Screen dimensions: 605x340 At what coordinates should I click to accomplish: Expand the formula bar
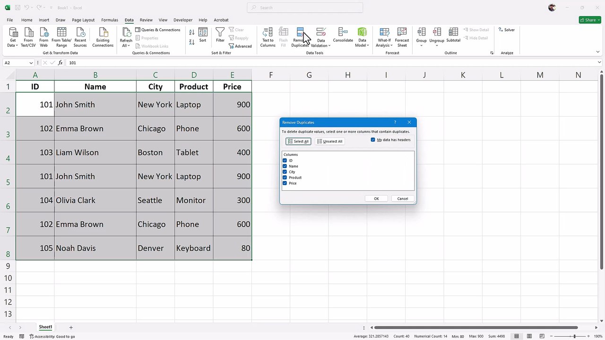coord(600,62)
